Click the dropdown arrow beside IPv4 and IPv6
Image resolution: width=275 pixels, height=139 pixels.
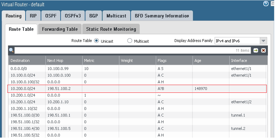tap(263, 41)
